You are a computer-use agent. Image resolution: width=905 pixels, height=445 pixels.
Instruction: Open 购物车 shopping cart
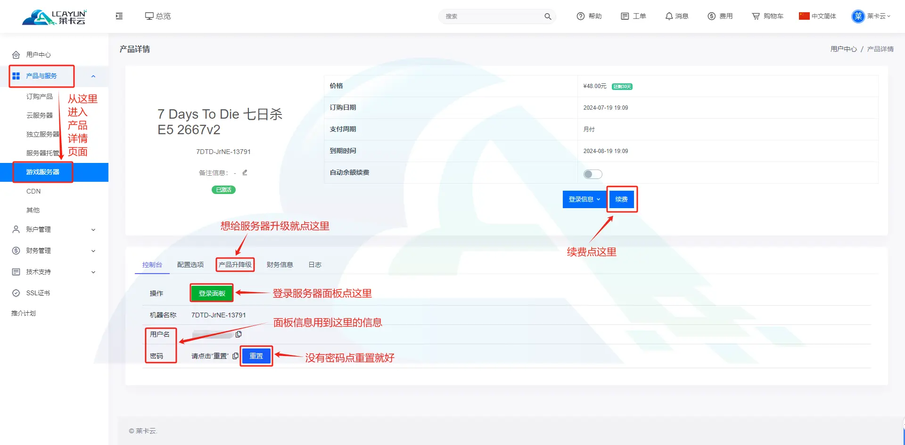click(x=767, y=16)
